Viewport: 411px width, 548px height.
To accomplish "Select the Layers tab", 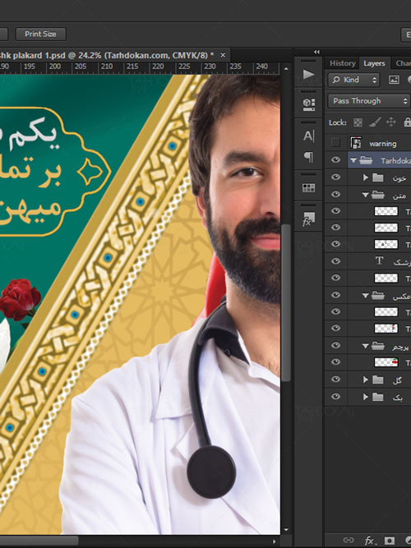I will pyautogui.click(x=374, y=63).
